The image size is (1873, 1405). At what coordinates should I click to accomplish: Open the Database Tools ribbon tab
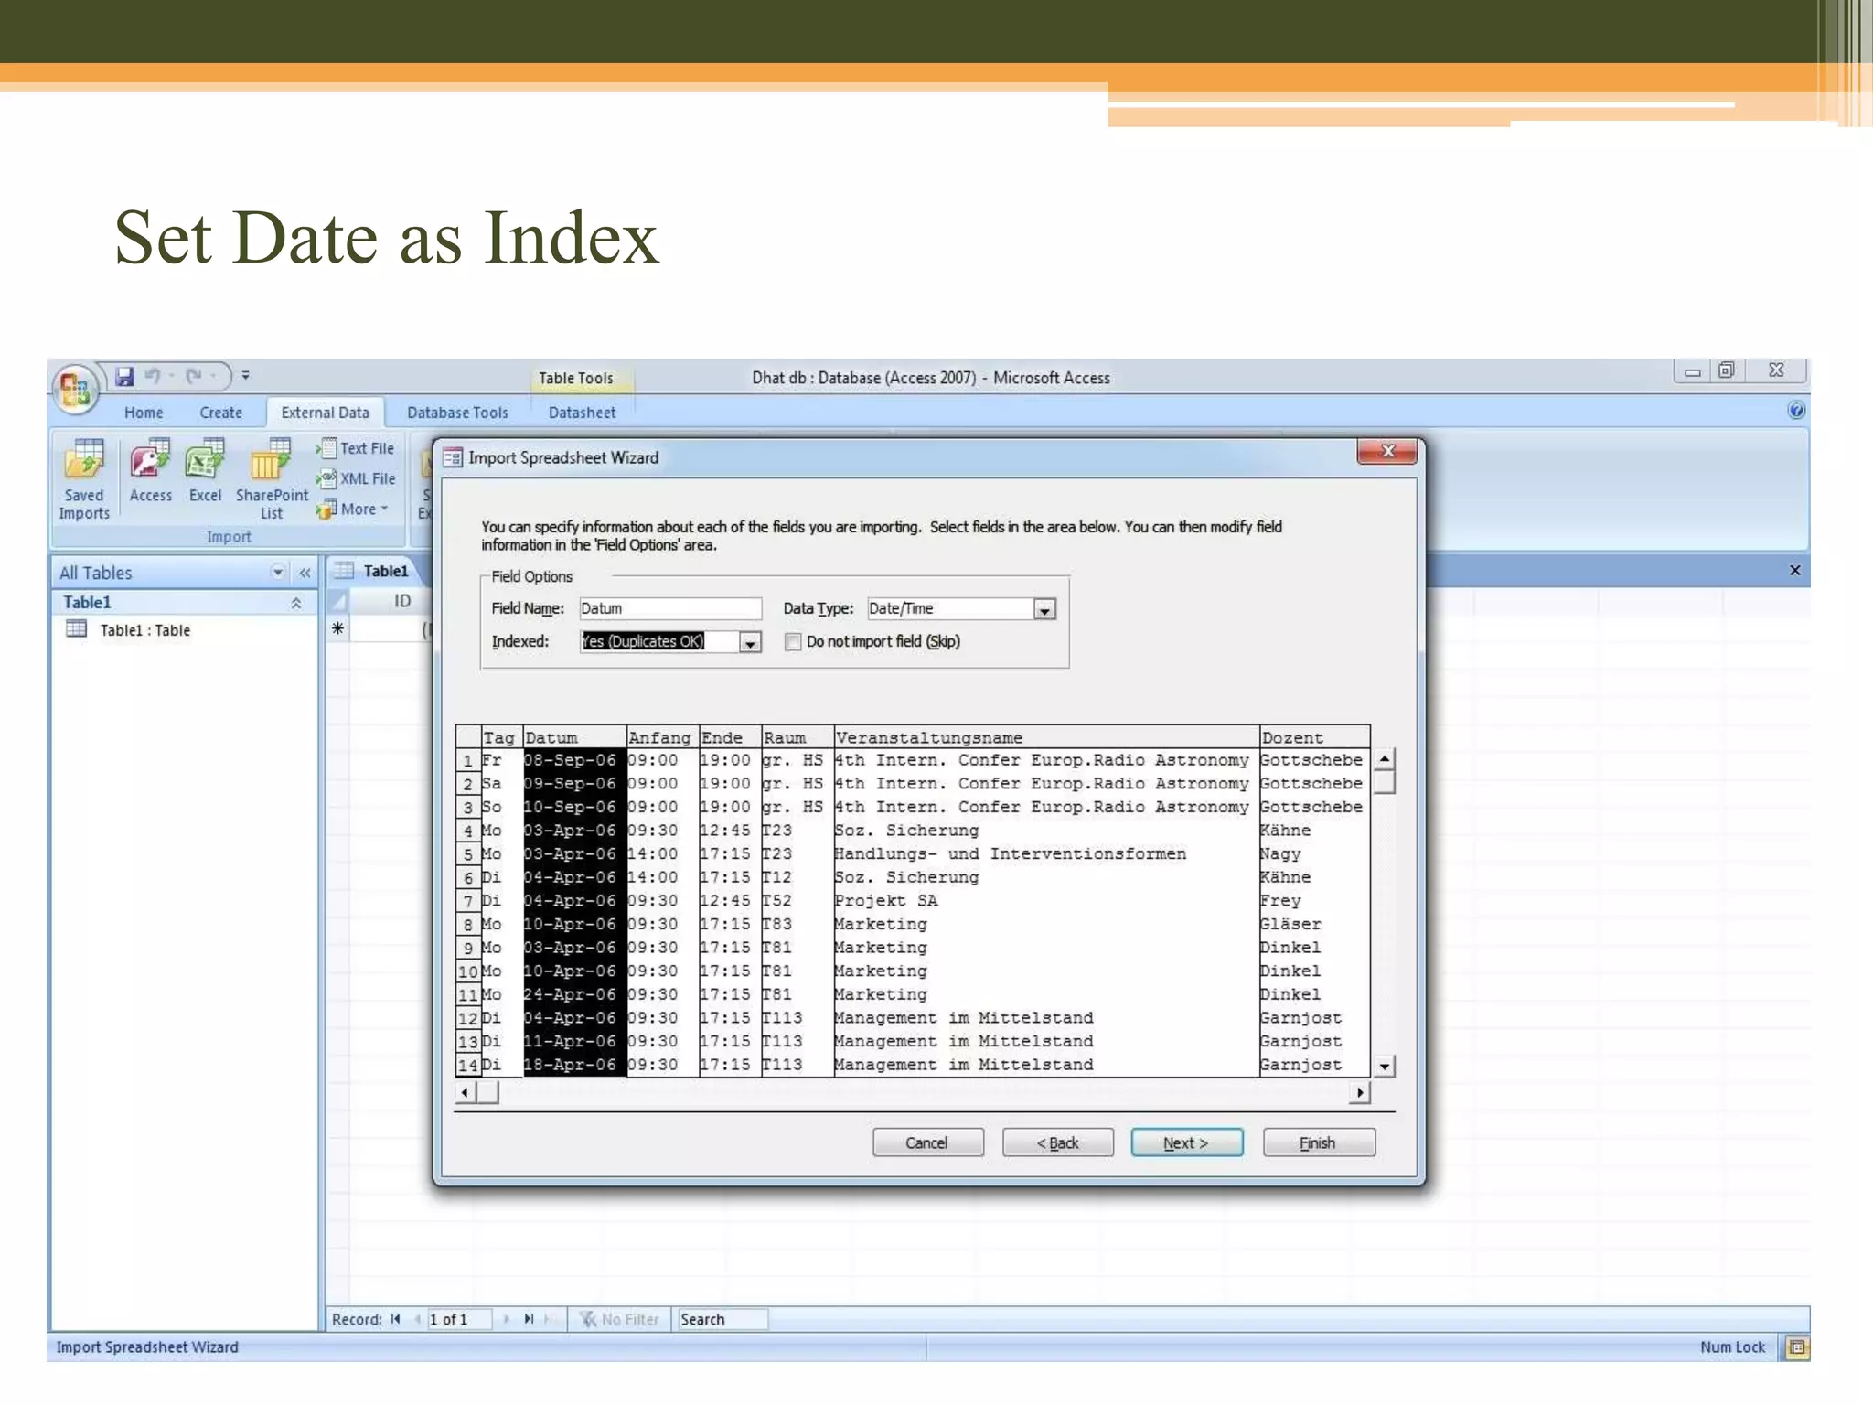pyautogui.click(x=457, y=413)
